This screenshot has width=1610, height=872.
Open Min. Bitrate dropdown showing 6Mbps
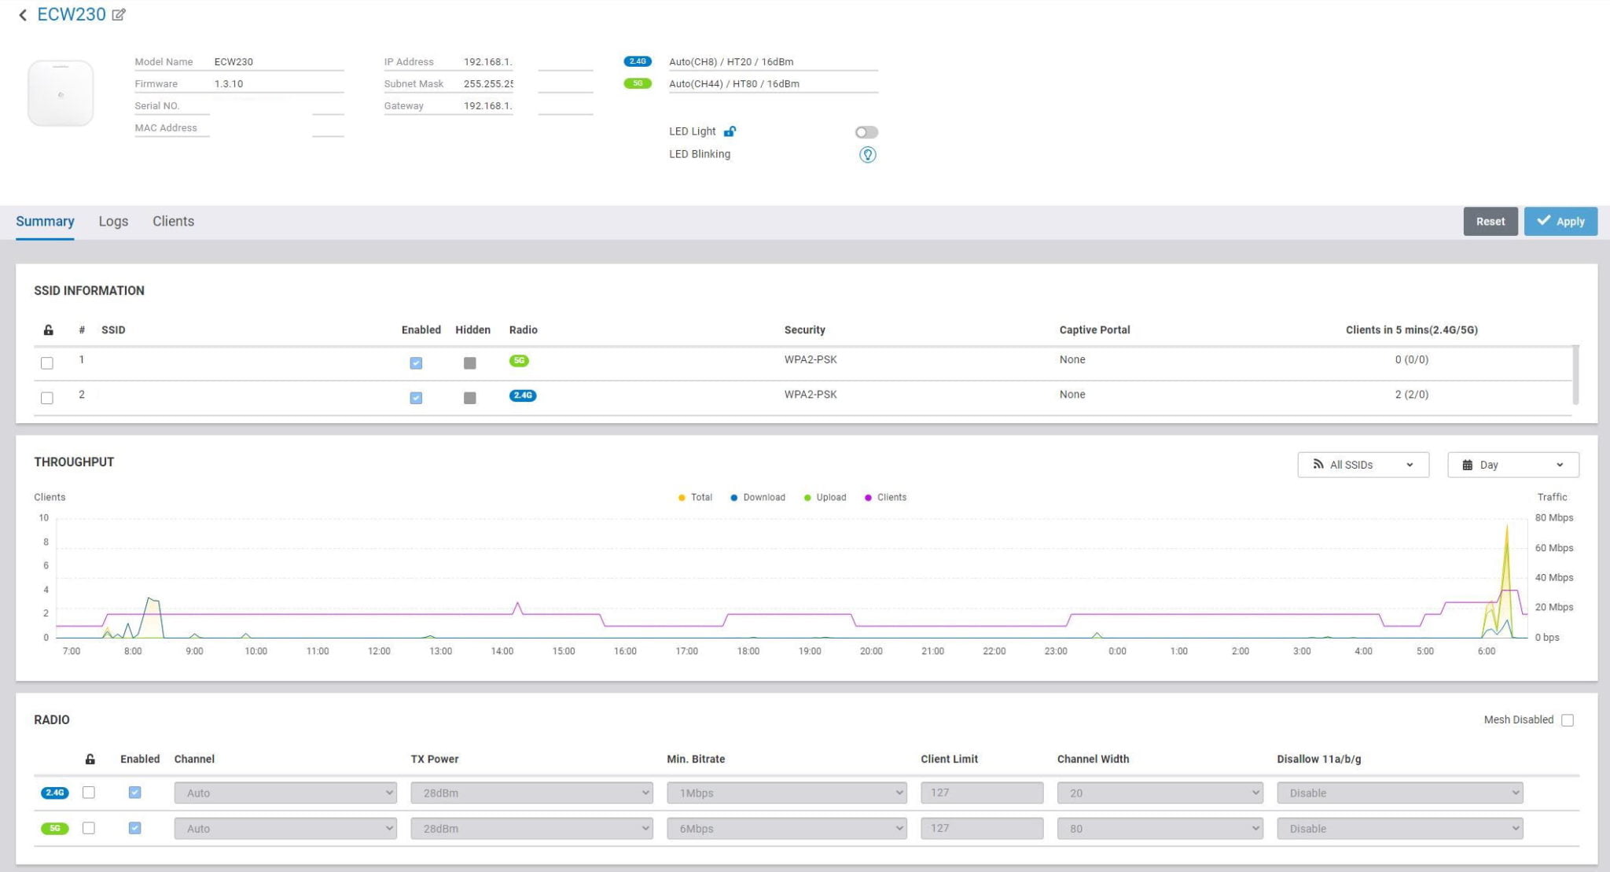click(x=786, y=828)
